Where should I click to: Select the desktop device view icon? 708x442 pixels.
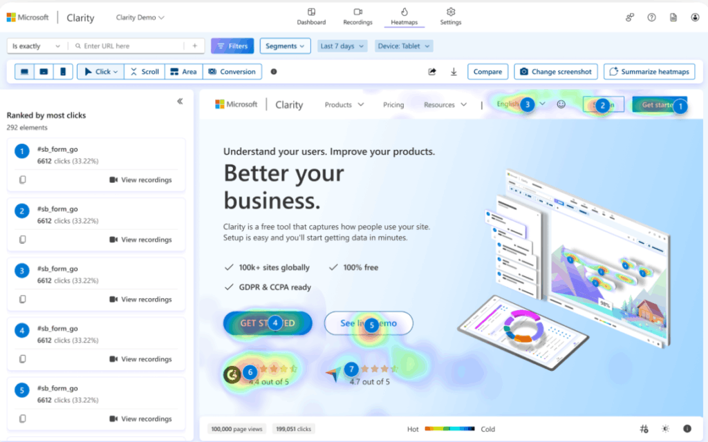(x=24, y=72)
